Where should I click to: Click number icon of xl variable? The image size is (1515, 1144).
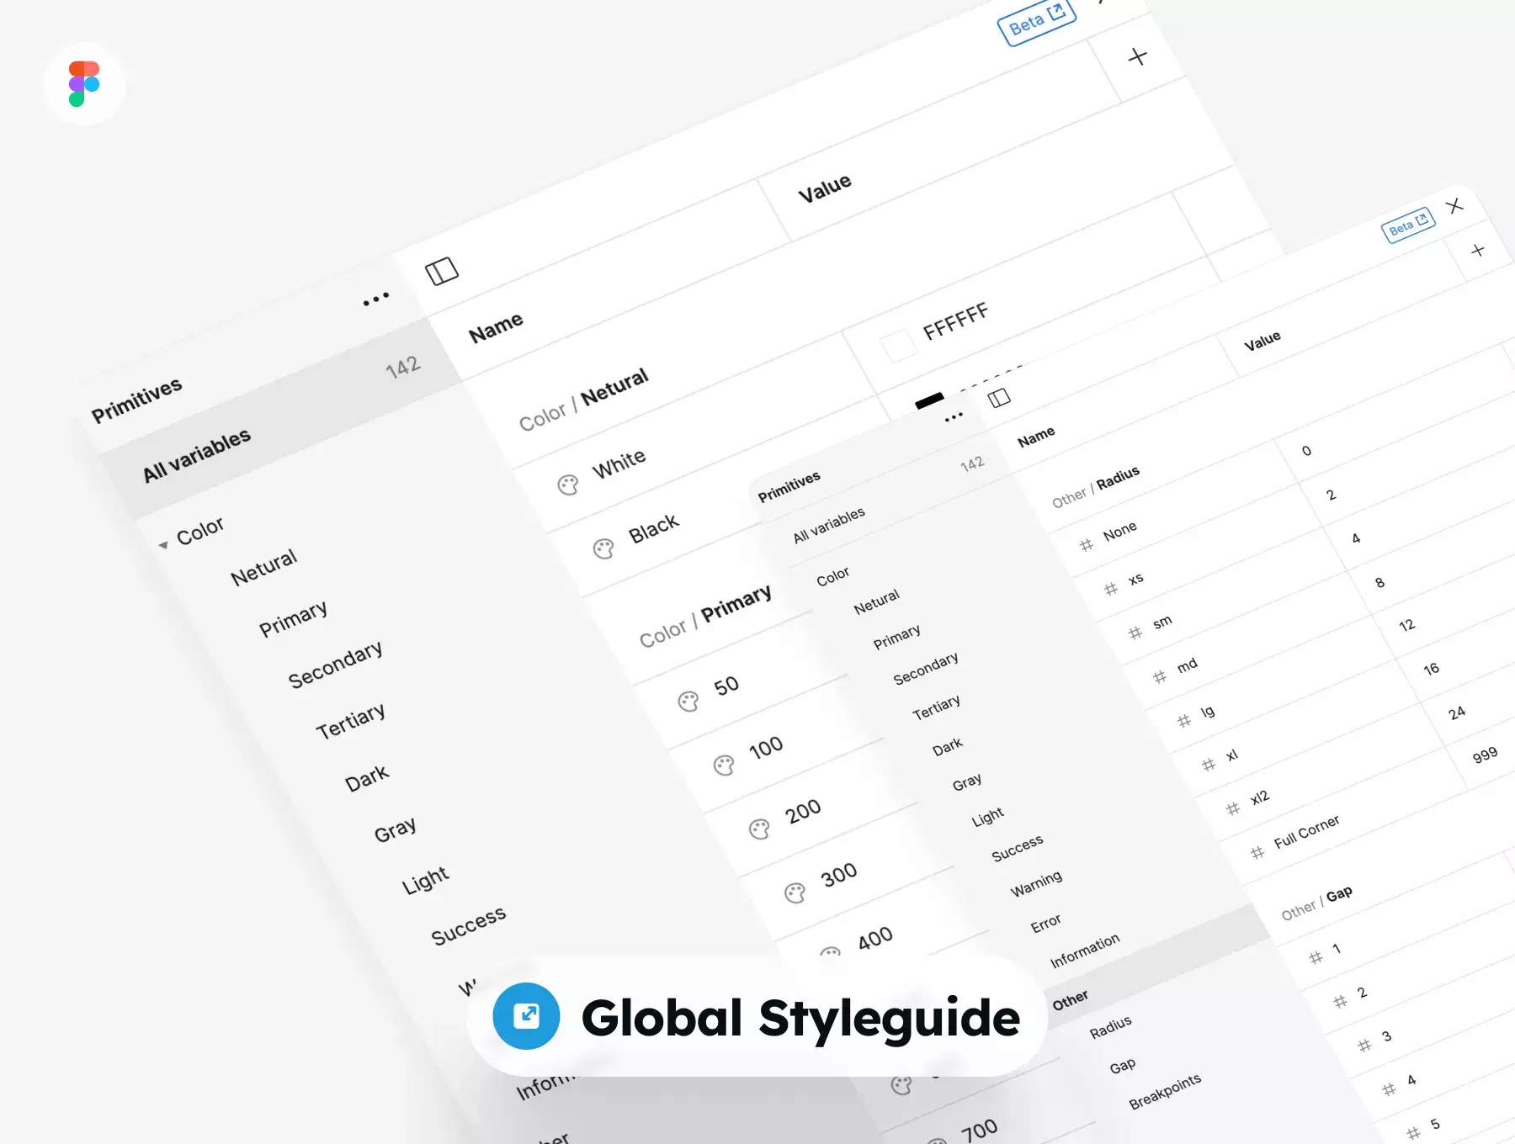(x=1209, y=765)
